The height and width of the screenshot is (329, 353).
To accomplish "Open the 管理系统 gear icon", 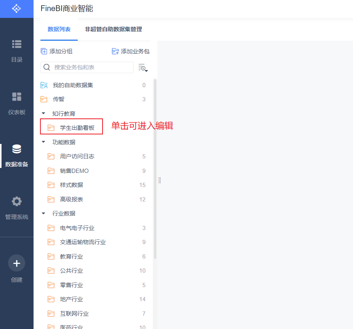I will click(x=17, y=201).
